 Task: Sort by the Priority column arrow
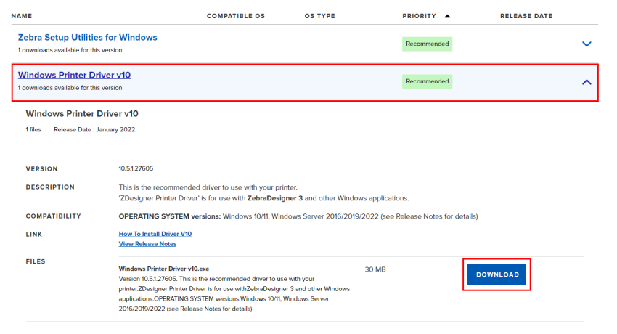pyautogui.click(x=447, y=16)
